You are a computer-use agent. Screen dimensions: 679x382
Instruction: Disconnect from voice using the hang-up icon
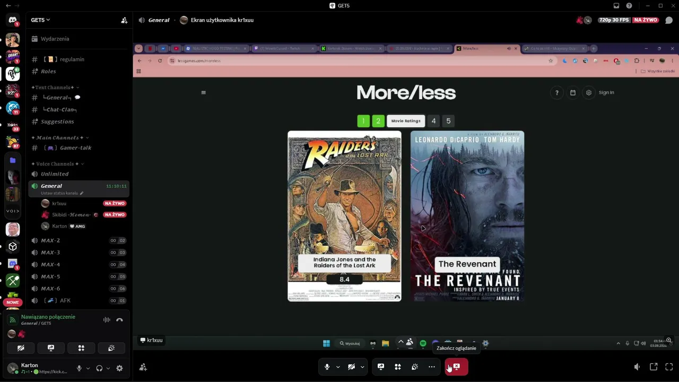(119, 320)
